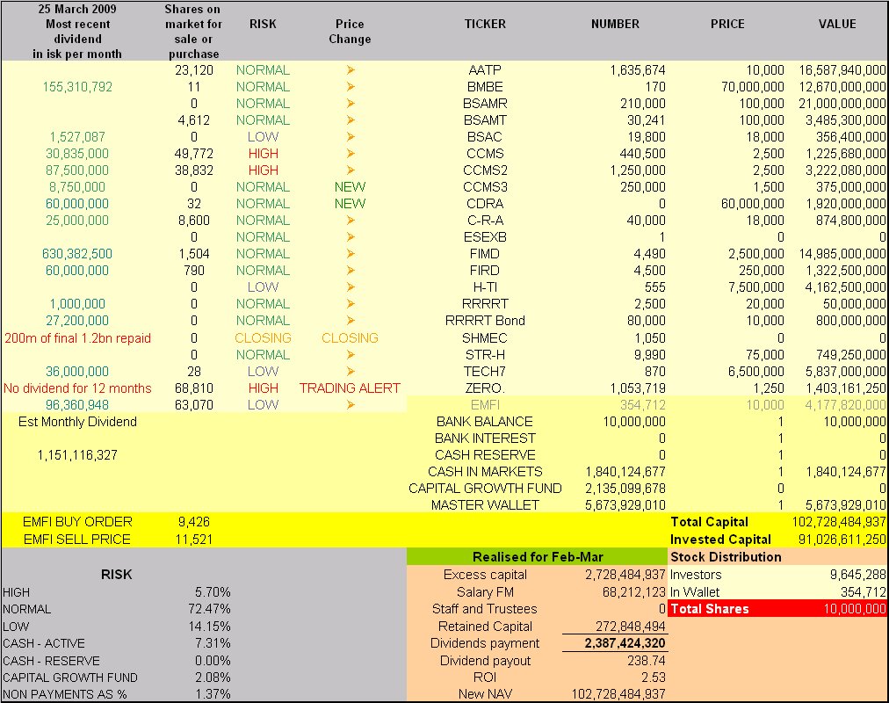
Task: Click the price change arrow in BMBE row
Action: coord(351,87)
